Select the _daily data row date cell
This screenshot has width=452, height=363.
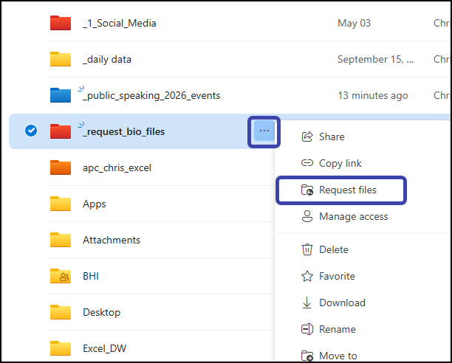pyautogui.click(x=376, y=59)
